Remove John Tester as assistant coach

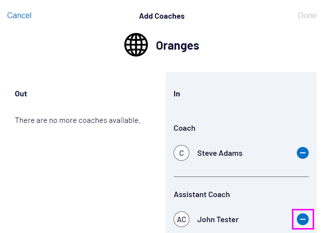pyautogui.click(x=303, y=219)
